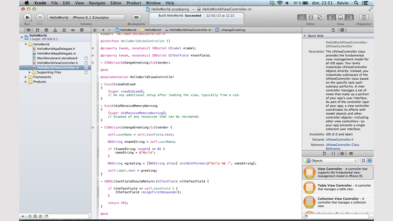Select HelloWorldViewController.h file
This screenshot has height=221, width=393.
coord(57,63)
